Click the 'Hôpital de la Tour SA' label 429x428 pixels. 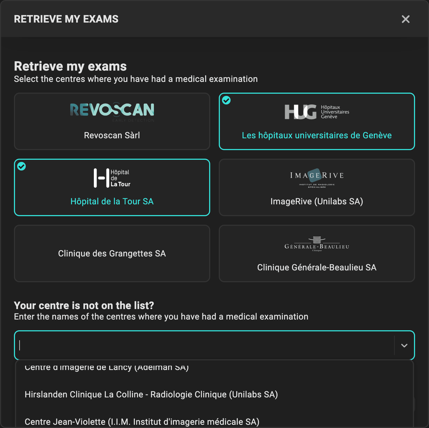112,201
